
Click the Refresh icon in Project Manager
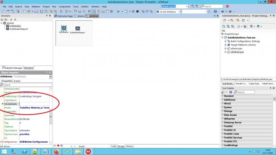(224, 26)
